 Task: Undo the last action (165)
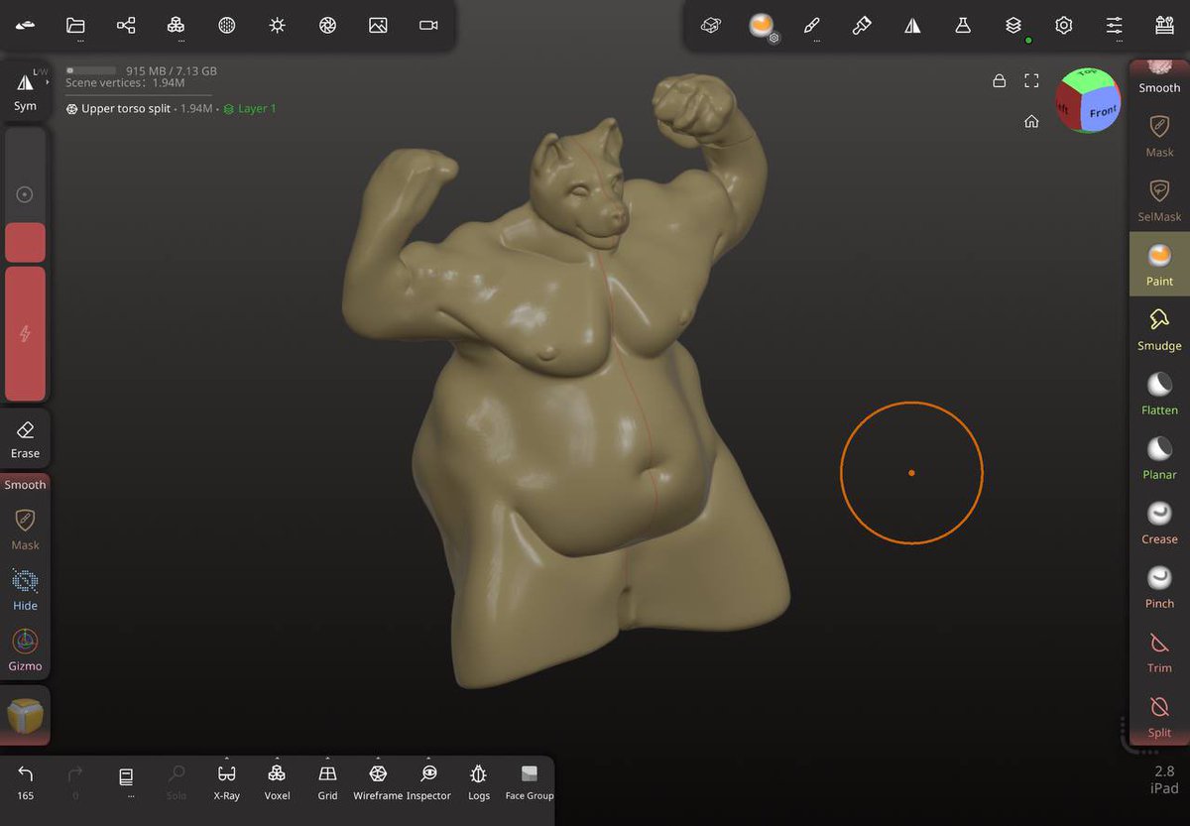[x=26, y=781]
